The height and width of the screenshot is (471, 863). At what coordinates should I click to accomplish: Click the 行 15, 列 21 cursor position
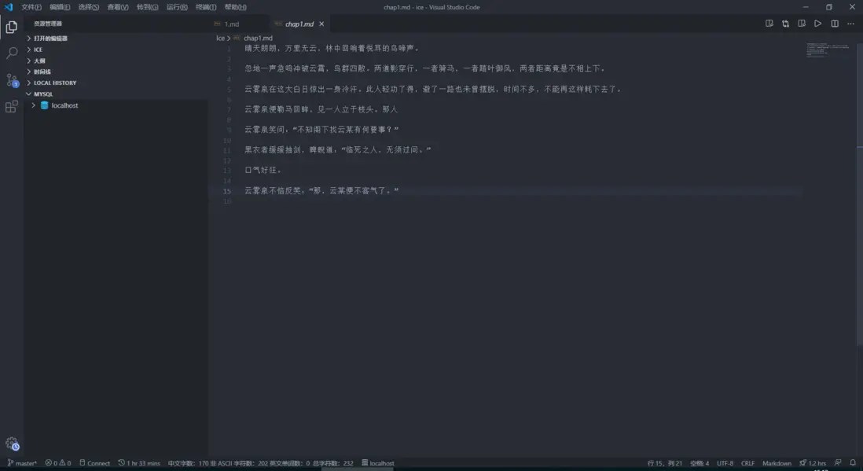click(664, 463)
